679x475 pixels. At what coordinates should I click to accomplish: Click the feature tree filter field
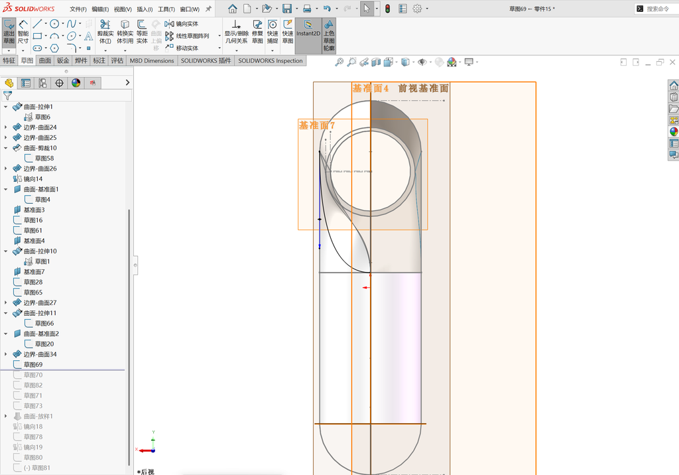point(67,96)
